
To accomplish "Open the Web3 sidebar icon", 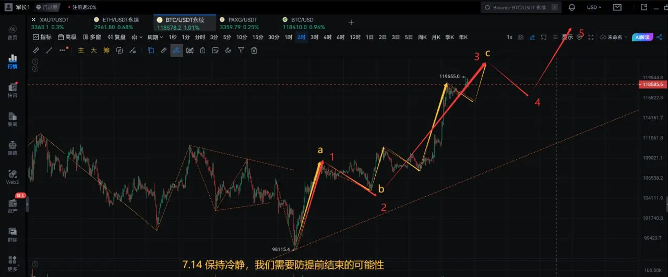I will click(x=12, y=177).
